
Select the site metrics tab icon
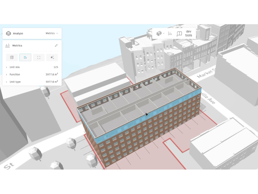(12, 58)
